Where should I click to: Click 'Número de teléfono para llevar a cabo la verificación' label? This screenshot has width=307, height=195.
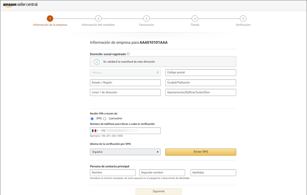[122, 124]
